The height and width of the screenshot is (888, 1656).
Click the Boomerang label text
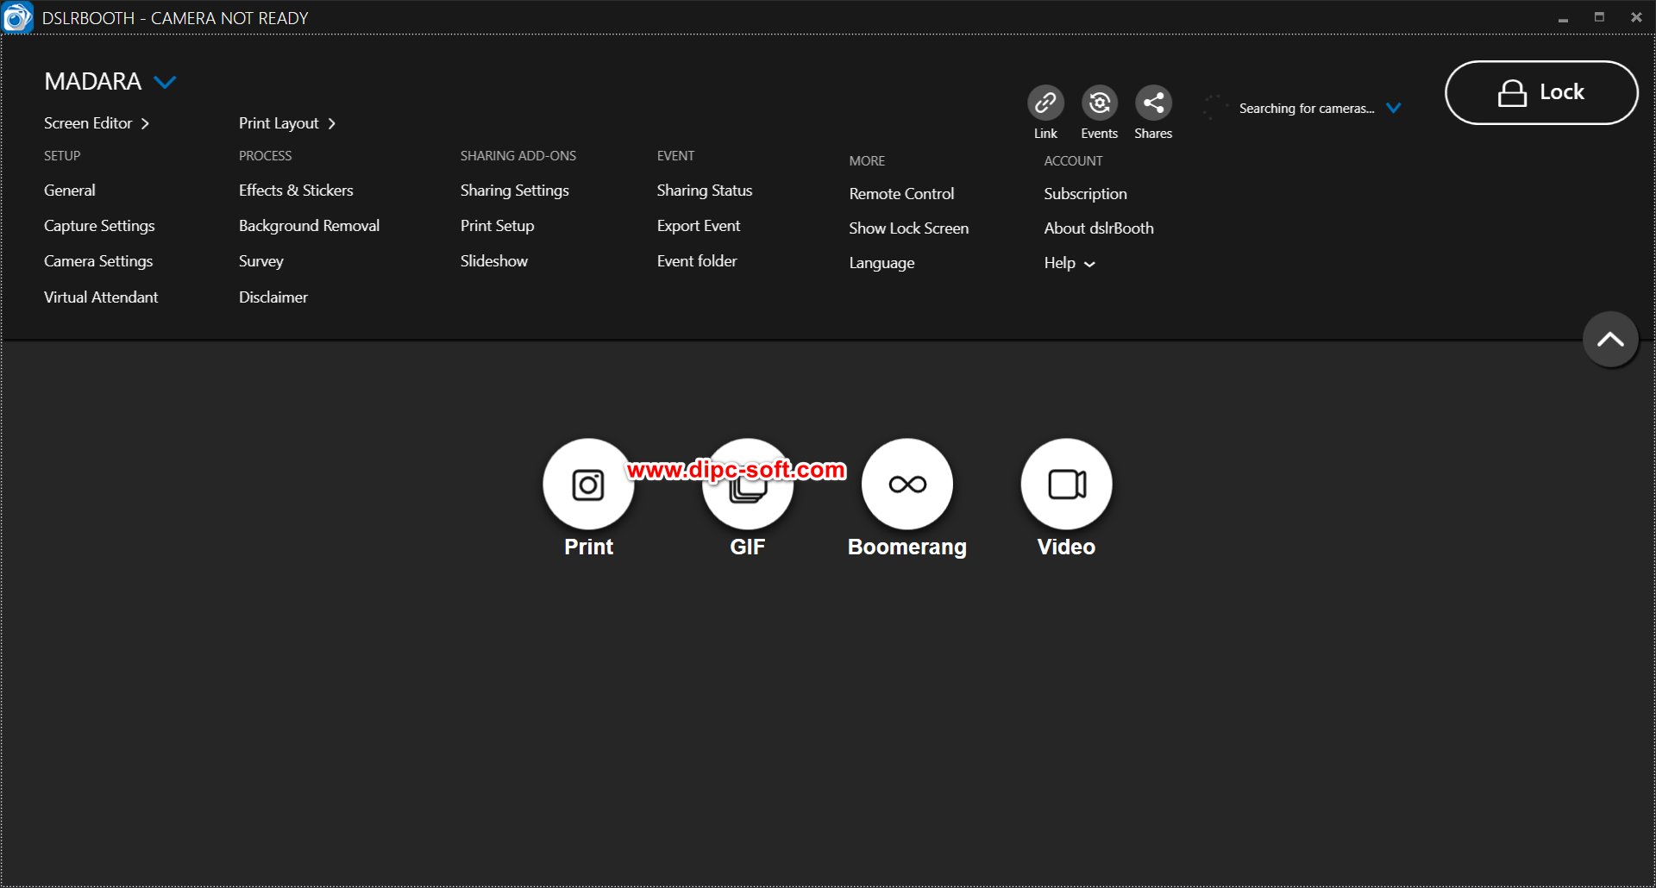907,547
